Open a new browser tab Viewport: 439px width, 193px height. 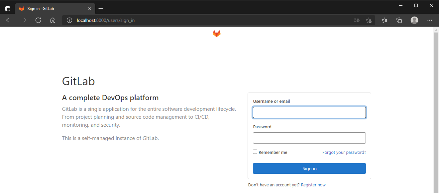pos(101,9)
